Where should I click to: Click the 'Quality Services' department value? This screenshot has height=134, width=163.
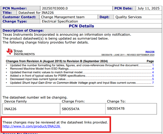point(129,17)
